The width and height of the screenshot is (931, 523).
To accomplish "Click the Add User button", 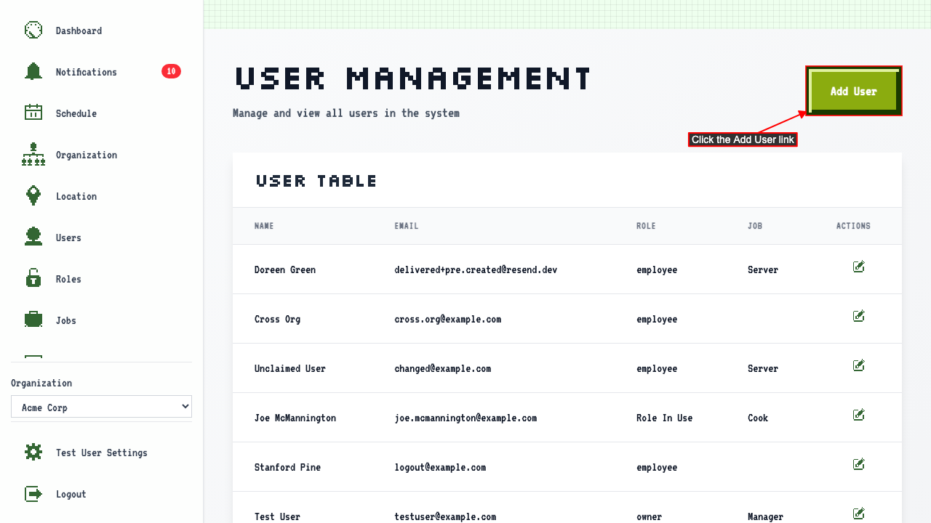I will 854,92.
